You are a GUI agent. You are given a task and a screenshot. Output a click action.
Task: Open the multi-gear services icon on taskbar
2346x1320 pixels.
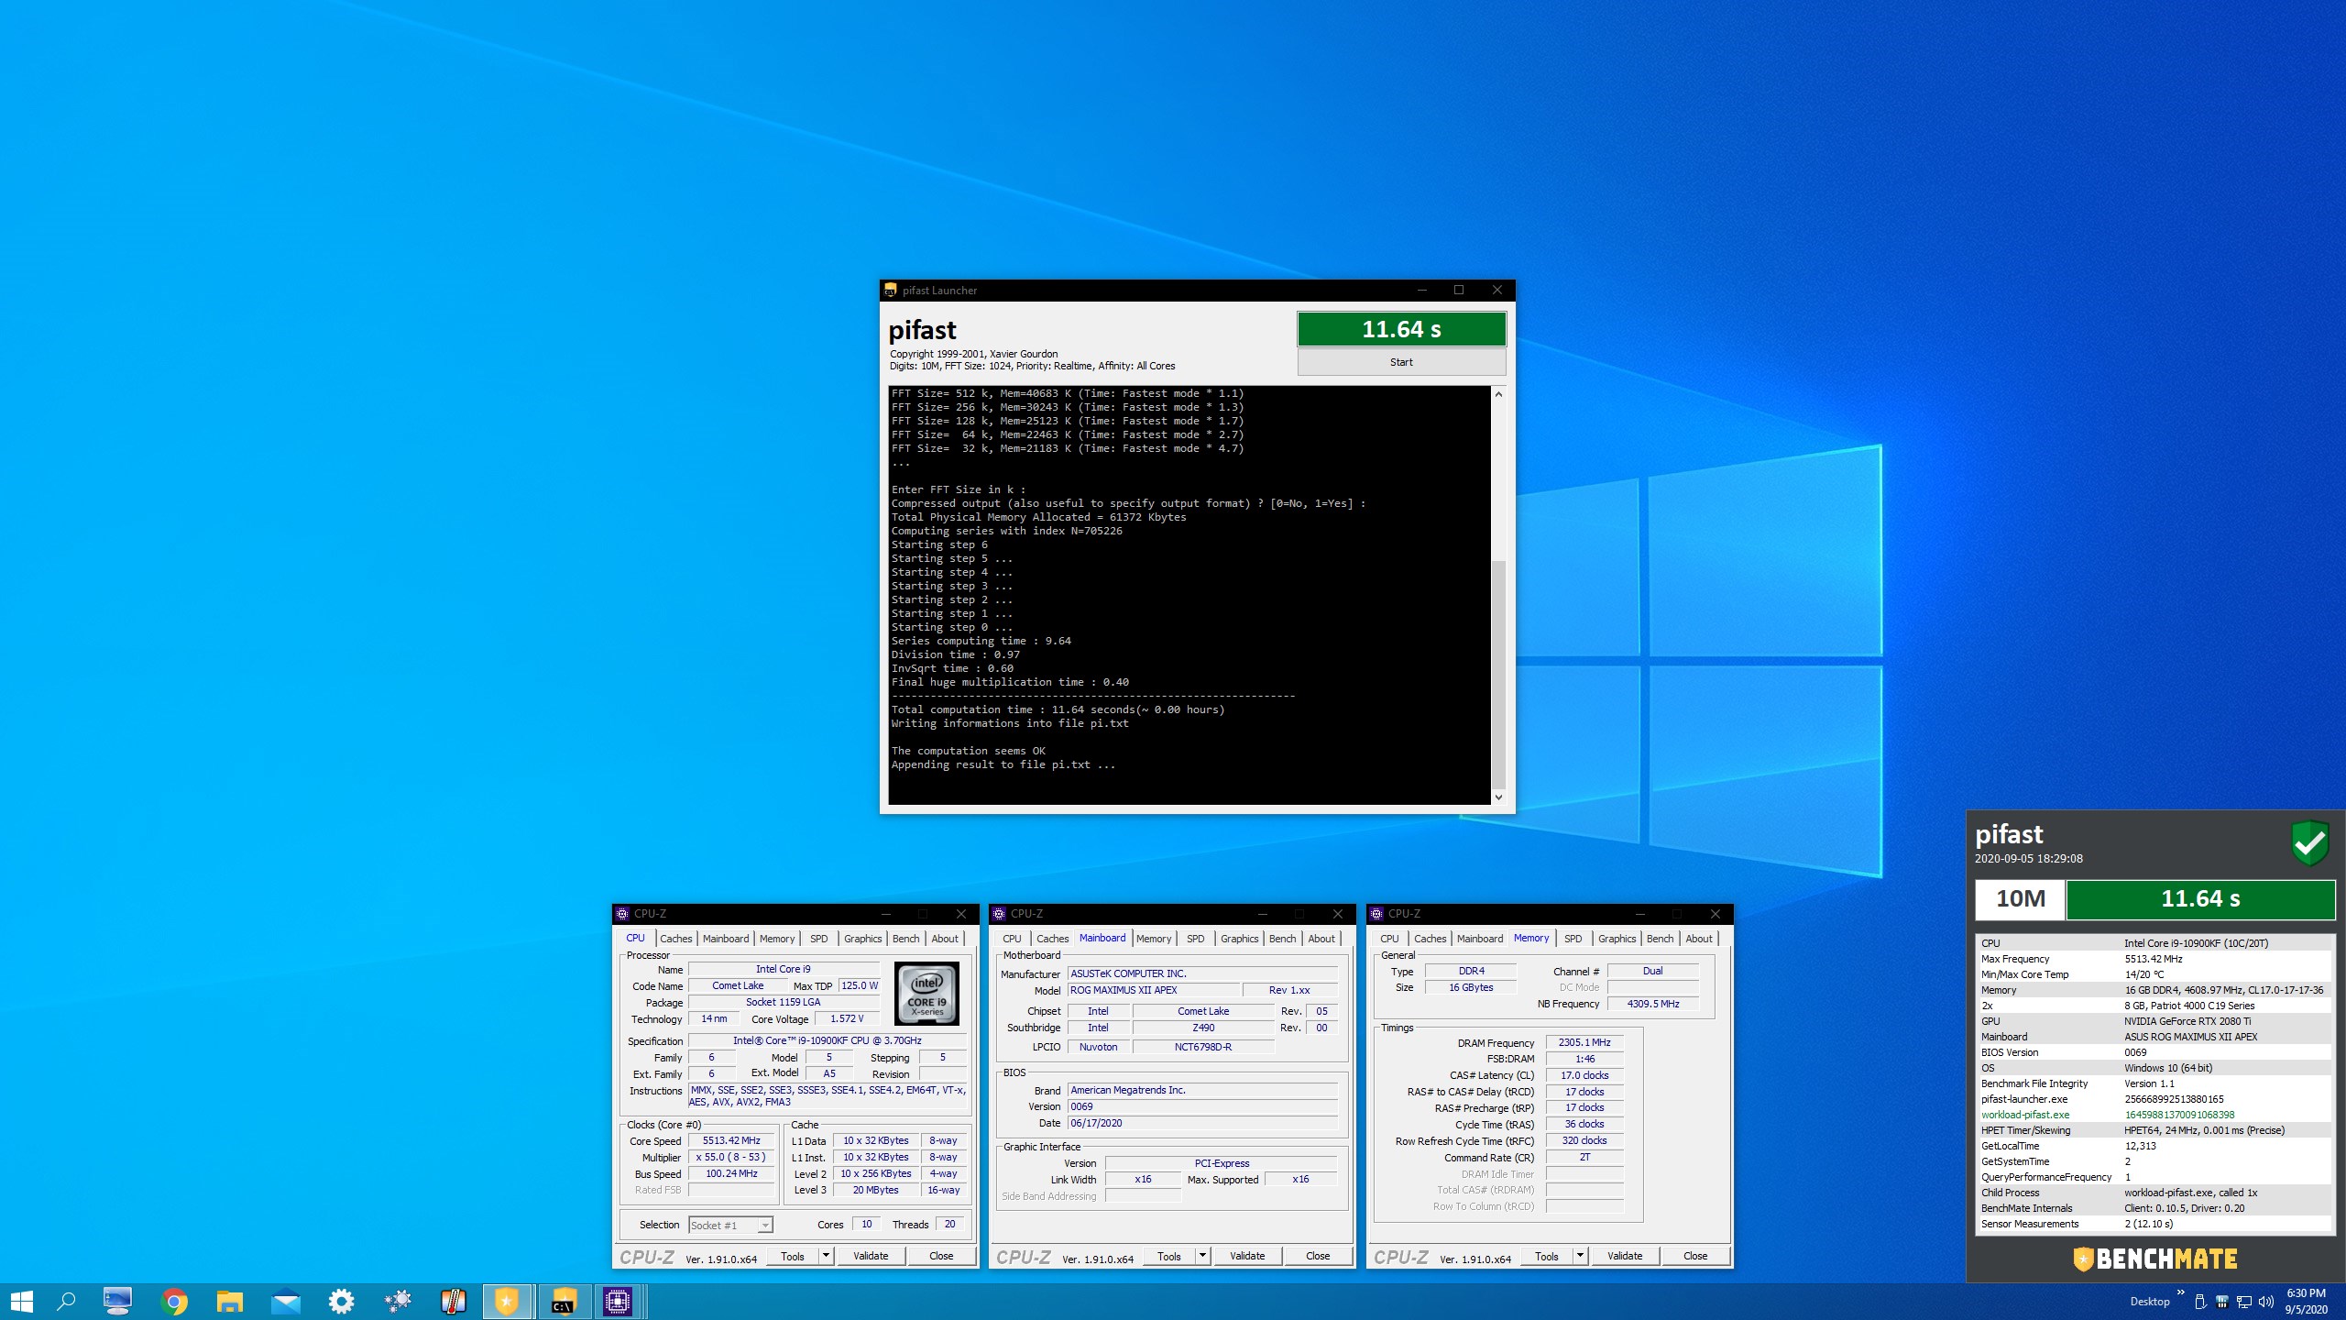[x=398, y=1301]
